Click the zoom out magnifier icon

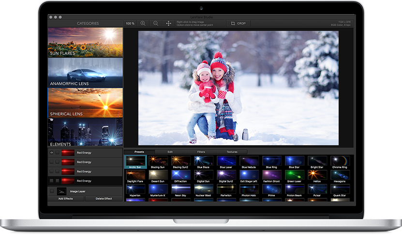pos(156,23)
